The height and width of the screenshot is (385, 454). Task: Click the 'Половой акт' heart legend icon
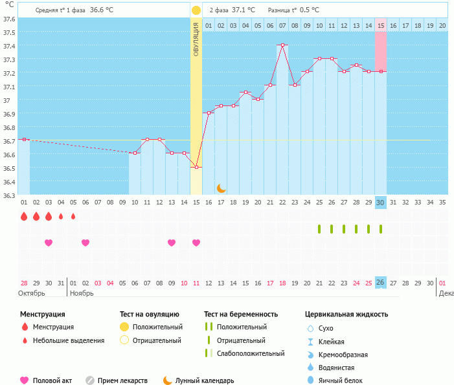[x=25, y=380]
